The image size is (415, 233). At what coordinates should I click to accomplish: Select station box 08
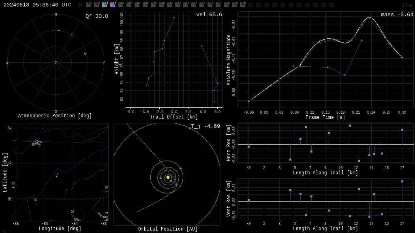(x=145, y=4)
